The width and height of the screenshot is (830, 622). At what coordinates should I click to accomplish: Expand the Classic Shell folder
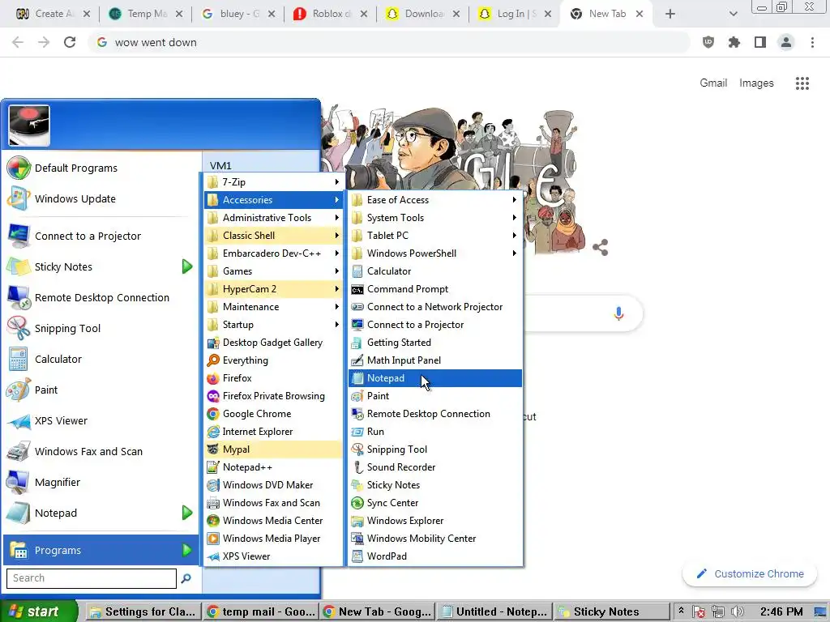pyautogui.click(x=274, y=236)
